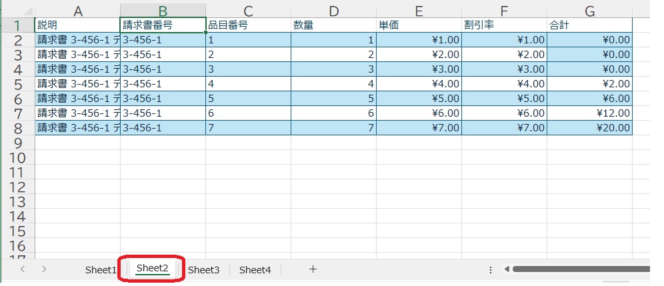
Task: Select column A header
Action: (x=77, y=10)
